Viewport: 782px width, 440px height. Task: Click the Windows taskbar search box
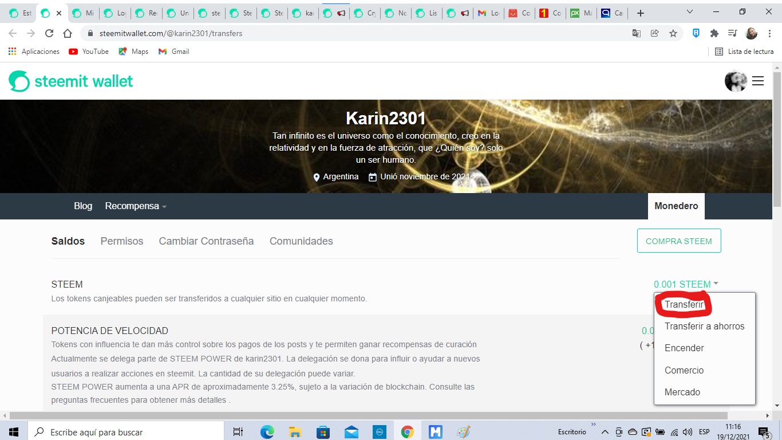coord(126,432)
